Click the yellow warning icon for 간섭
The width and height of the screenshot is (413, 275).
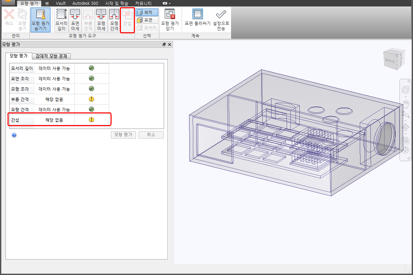click(91, 120)
